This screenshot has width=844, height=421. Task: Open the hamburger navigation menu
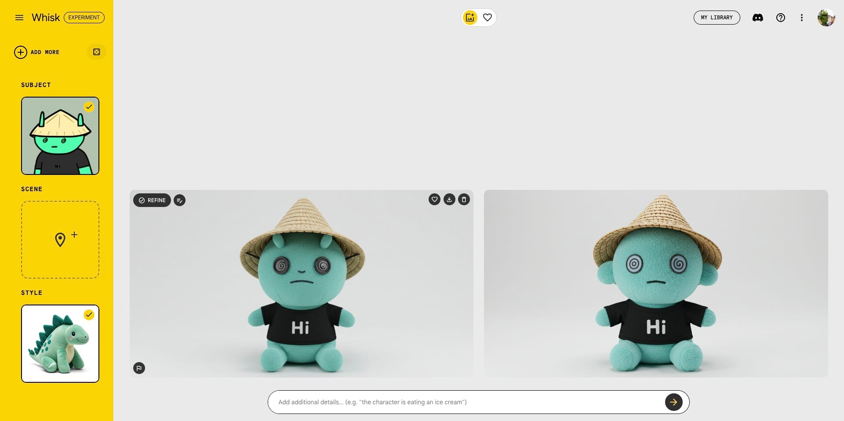tap(19, 18)
